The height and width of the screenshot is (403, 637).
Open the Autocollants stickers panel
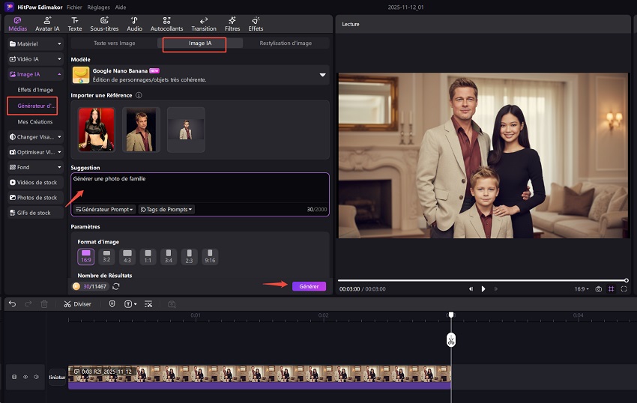(x=166, y=24)
